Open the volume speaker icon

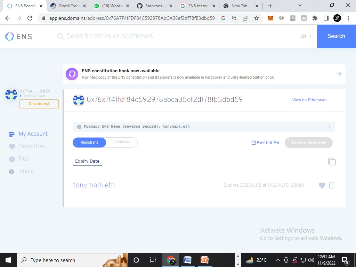click(x=311, y=260)
